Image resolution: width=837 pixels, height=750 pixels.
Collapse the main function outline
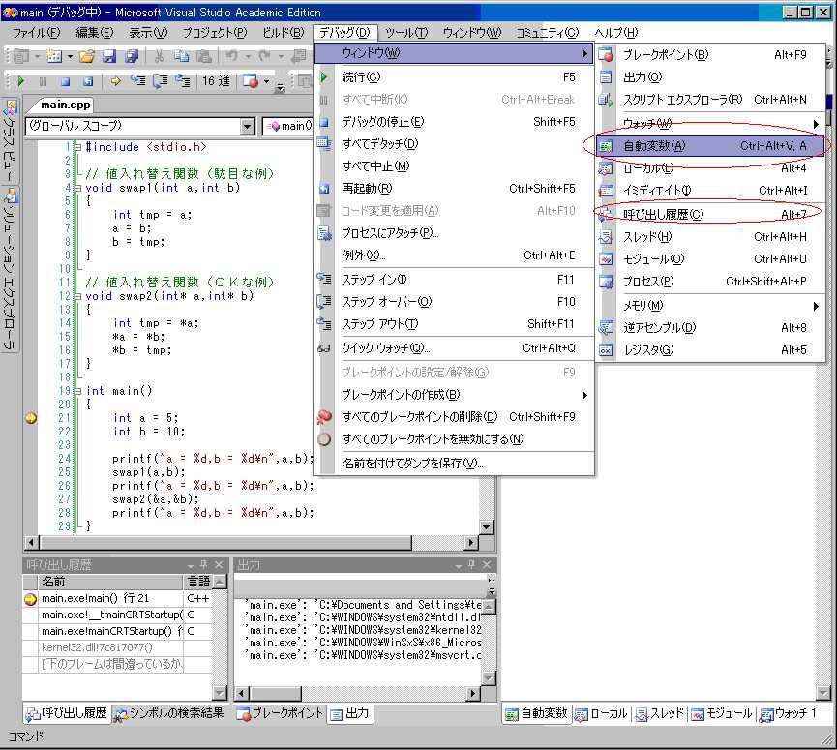pos(78,391)
